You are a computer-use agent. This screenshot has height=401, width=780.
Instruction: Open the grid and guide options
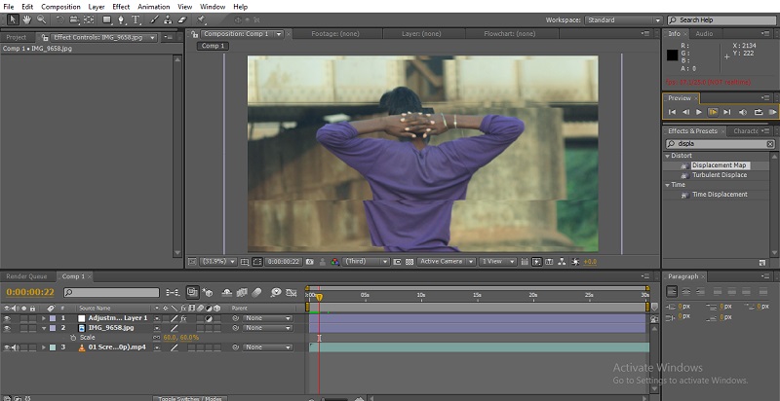click(245, 262)
